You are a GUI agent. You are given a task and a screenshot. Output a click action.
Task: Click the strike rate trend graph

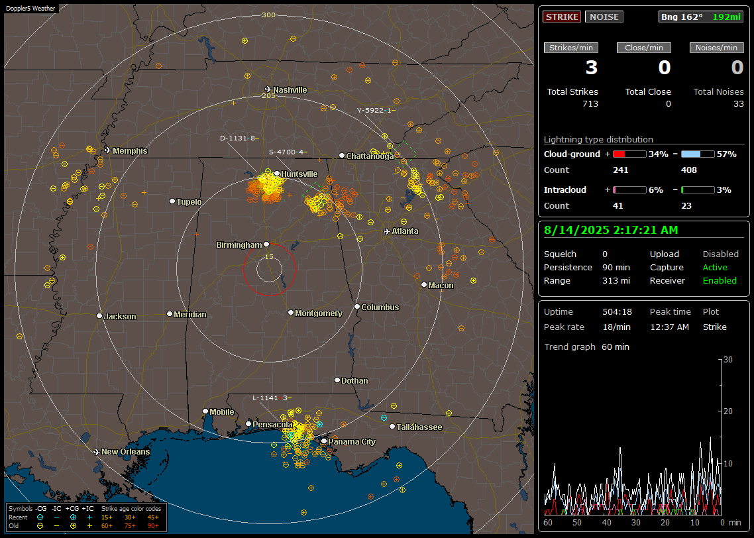[x=633, y=437]
